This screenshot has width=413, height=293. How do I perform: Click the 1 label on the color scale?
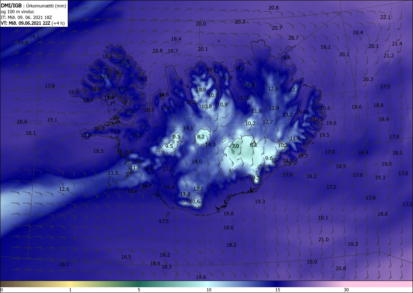click(70, 290)
